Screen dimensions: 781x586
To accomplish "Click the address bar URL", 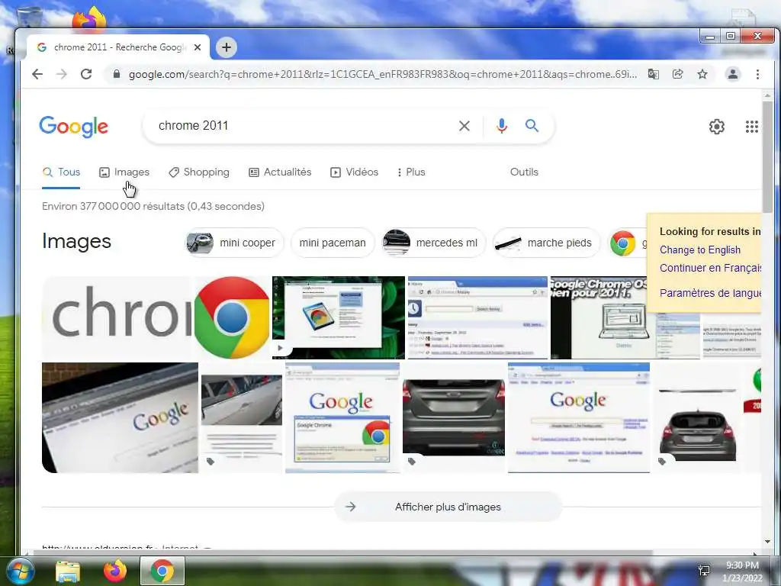I will coord(383,74).
